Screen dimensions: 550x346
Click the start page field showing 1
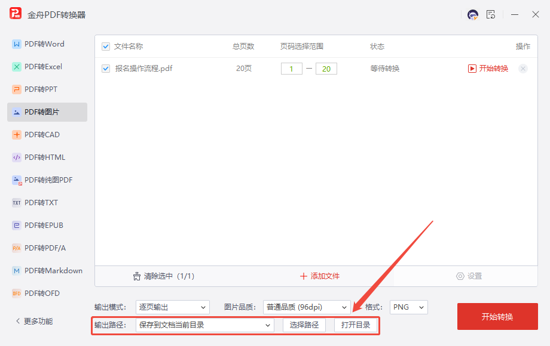[292, 69]
